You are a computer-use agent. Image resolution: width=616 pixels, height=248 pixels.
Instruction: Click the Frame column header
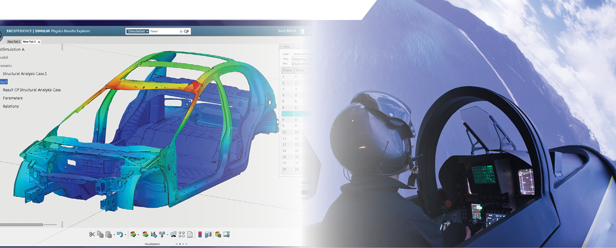point(288,70)
